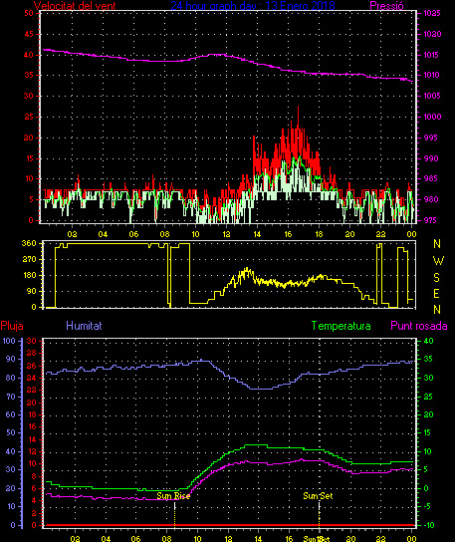The image size is (455, 542).
Task: Click the 1010 pressure axis value
Action: click(432, 75)
